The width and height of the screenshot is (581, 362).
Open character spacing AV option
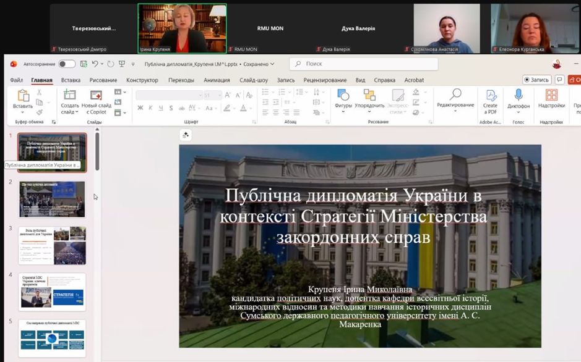tap(192, 108)
